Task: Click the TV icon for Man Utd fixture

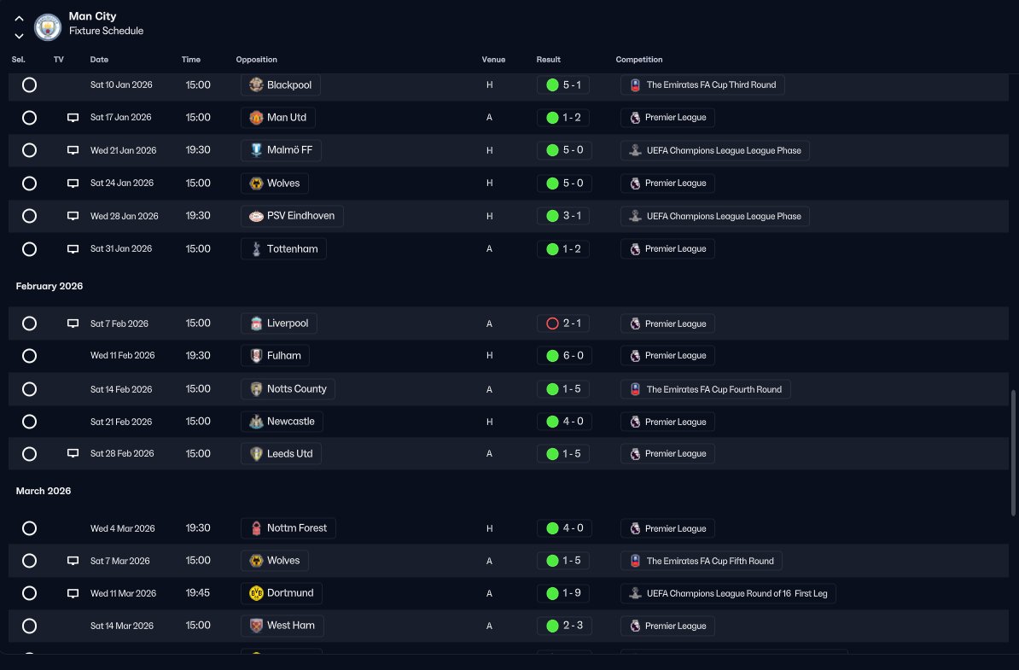Action: click(x=73, y=118)
